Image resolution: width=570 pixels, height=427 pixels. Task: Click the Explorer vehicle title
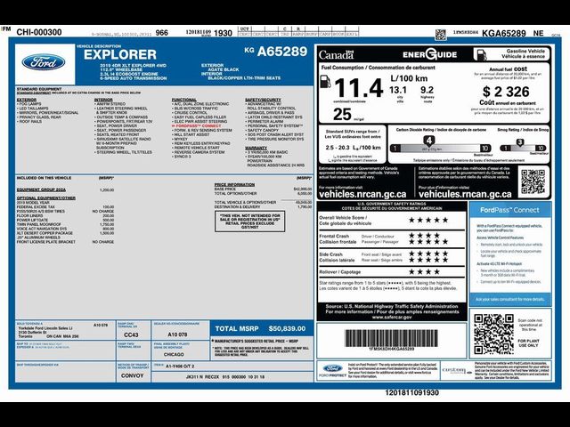point(120,55)
